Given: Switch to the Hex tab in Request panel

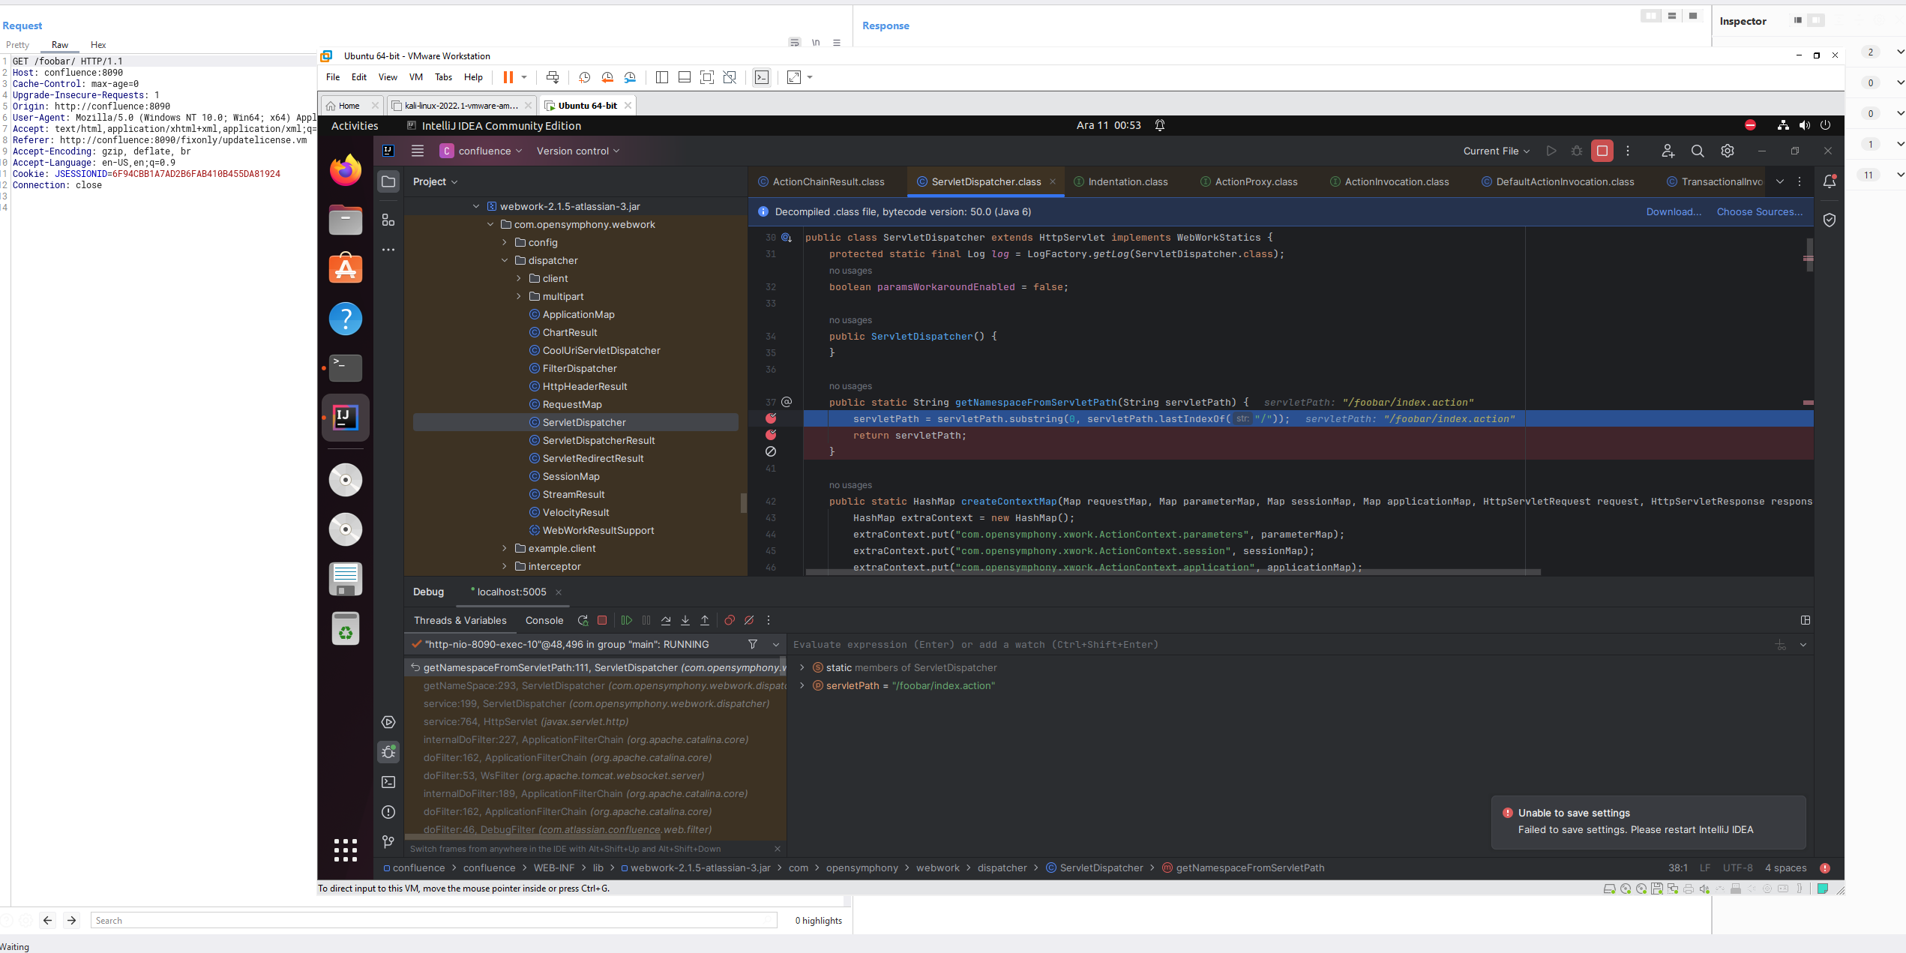Looking at the screenshot, I should [98, 45].
